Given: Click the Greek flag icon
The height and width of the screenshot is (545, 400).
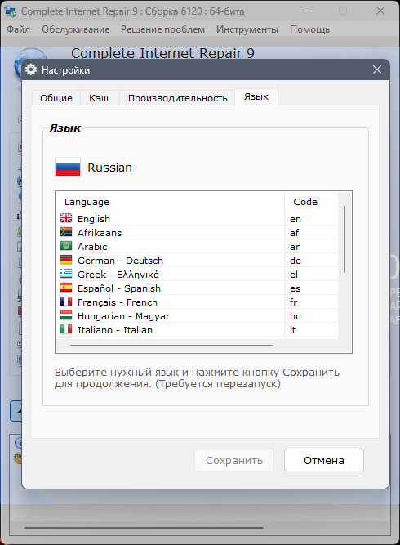Looking at the screenshot, I should [x=66, y=274].
